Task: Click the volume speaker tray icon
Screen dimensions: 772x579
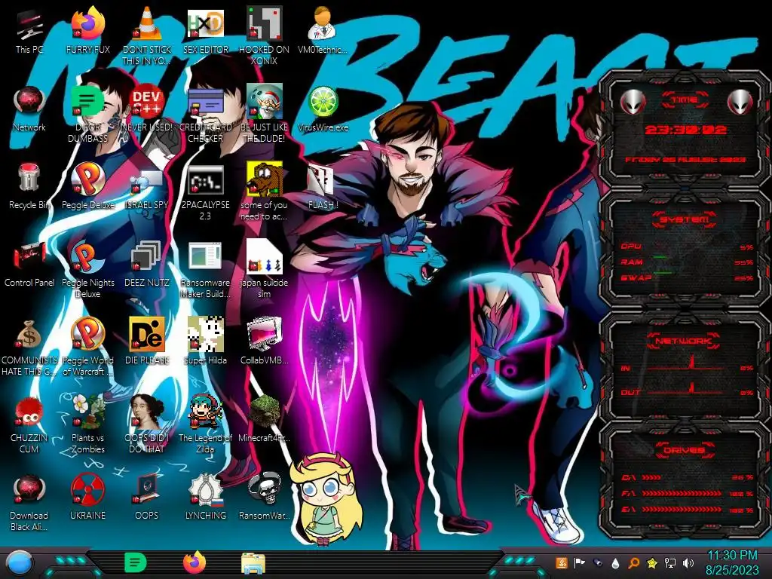Action: tap(688, 563)
